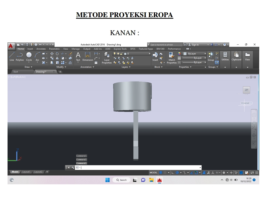Use the Erase tool icon

click(x=70, y=54)
